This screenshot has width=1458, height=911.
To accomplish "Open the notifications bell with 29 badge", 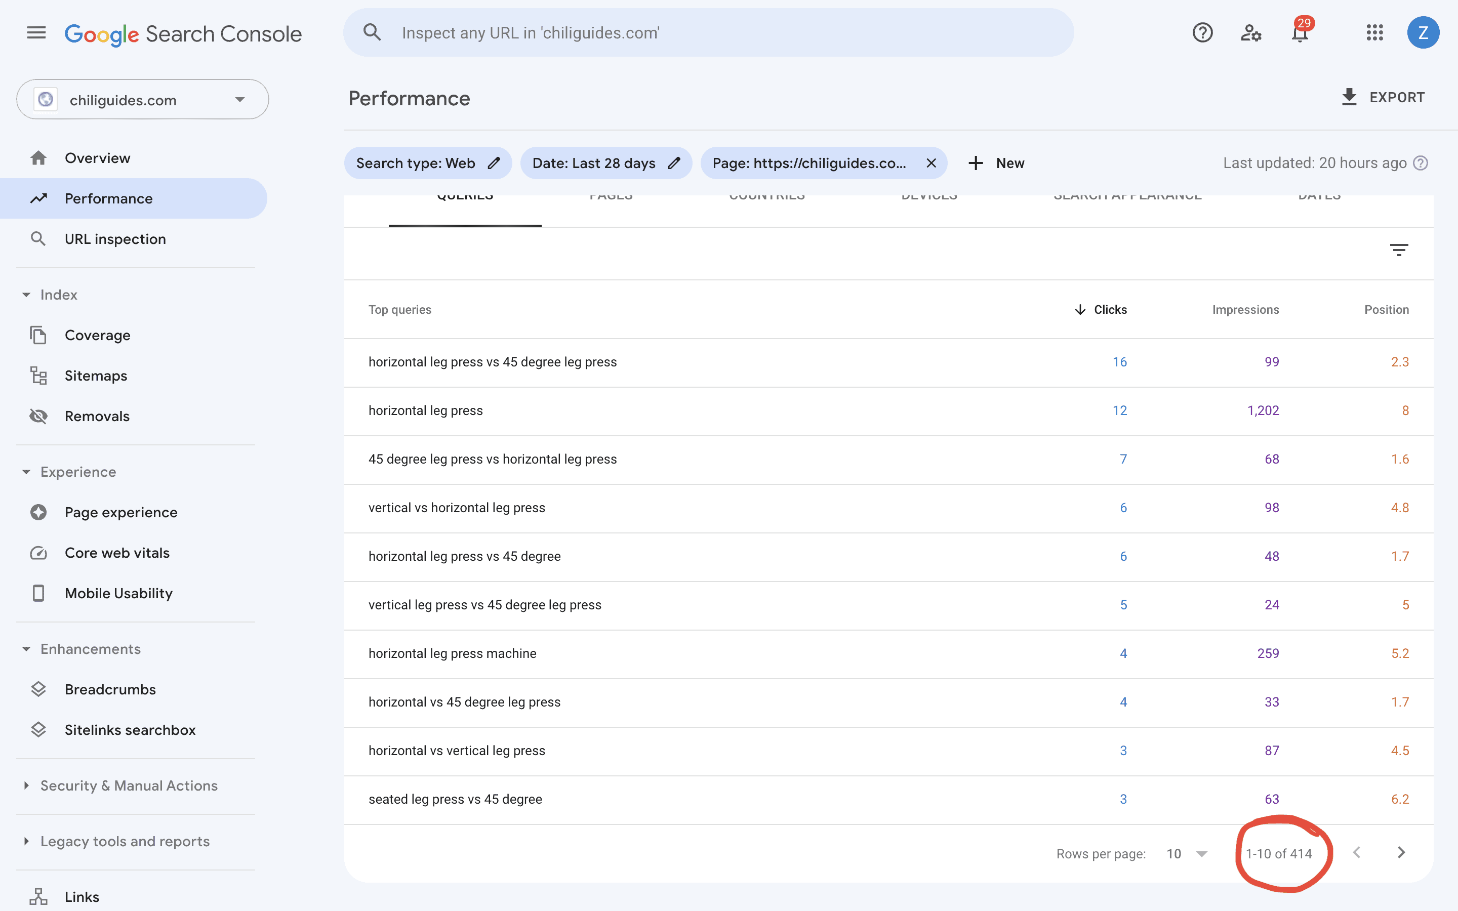I will tap(1301, 31).
